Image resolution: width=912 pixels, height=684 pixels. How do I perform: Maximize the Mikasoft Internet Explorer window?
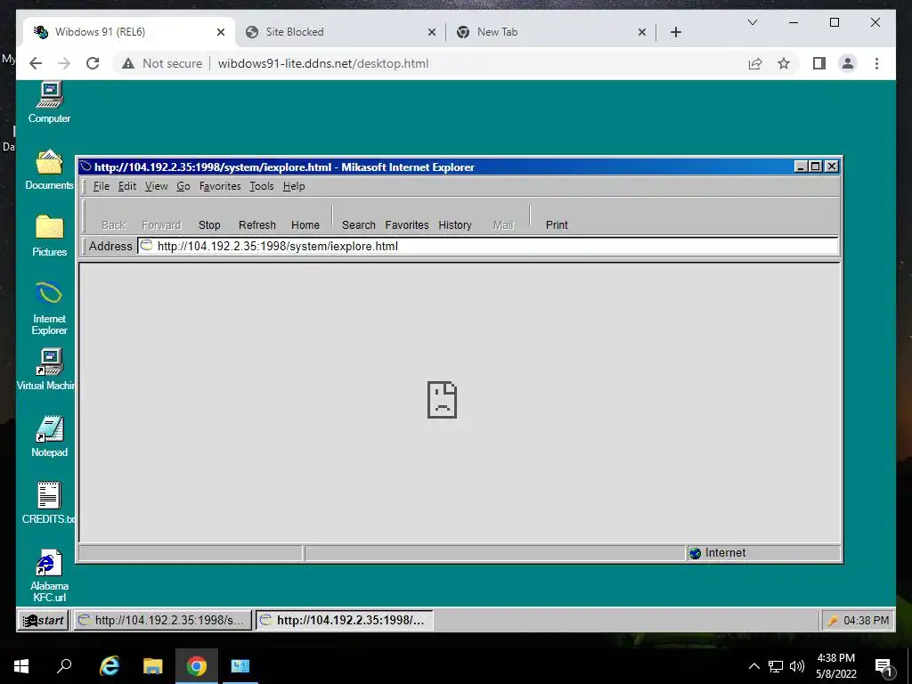click(816, 167)
